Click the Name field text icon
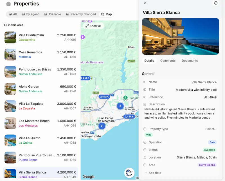Screen dimensions: 225x181 click(x=145, y=82)
